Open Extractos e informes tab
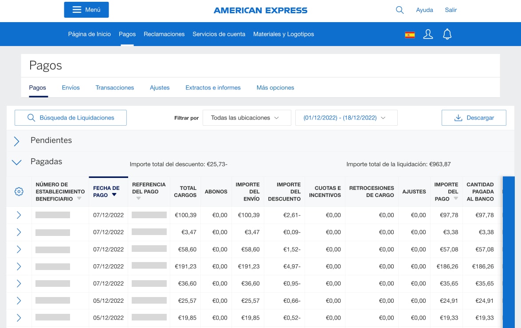The width and height of the screenshot is (521, 328). pyautogui.click(x=213, y=88)
